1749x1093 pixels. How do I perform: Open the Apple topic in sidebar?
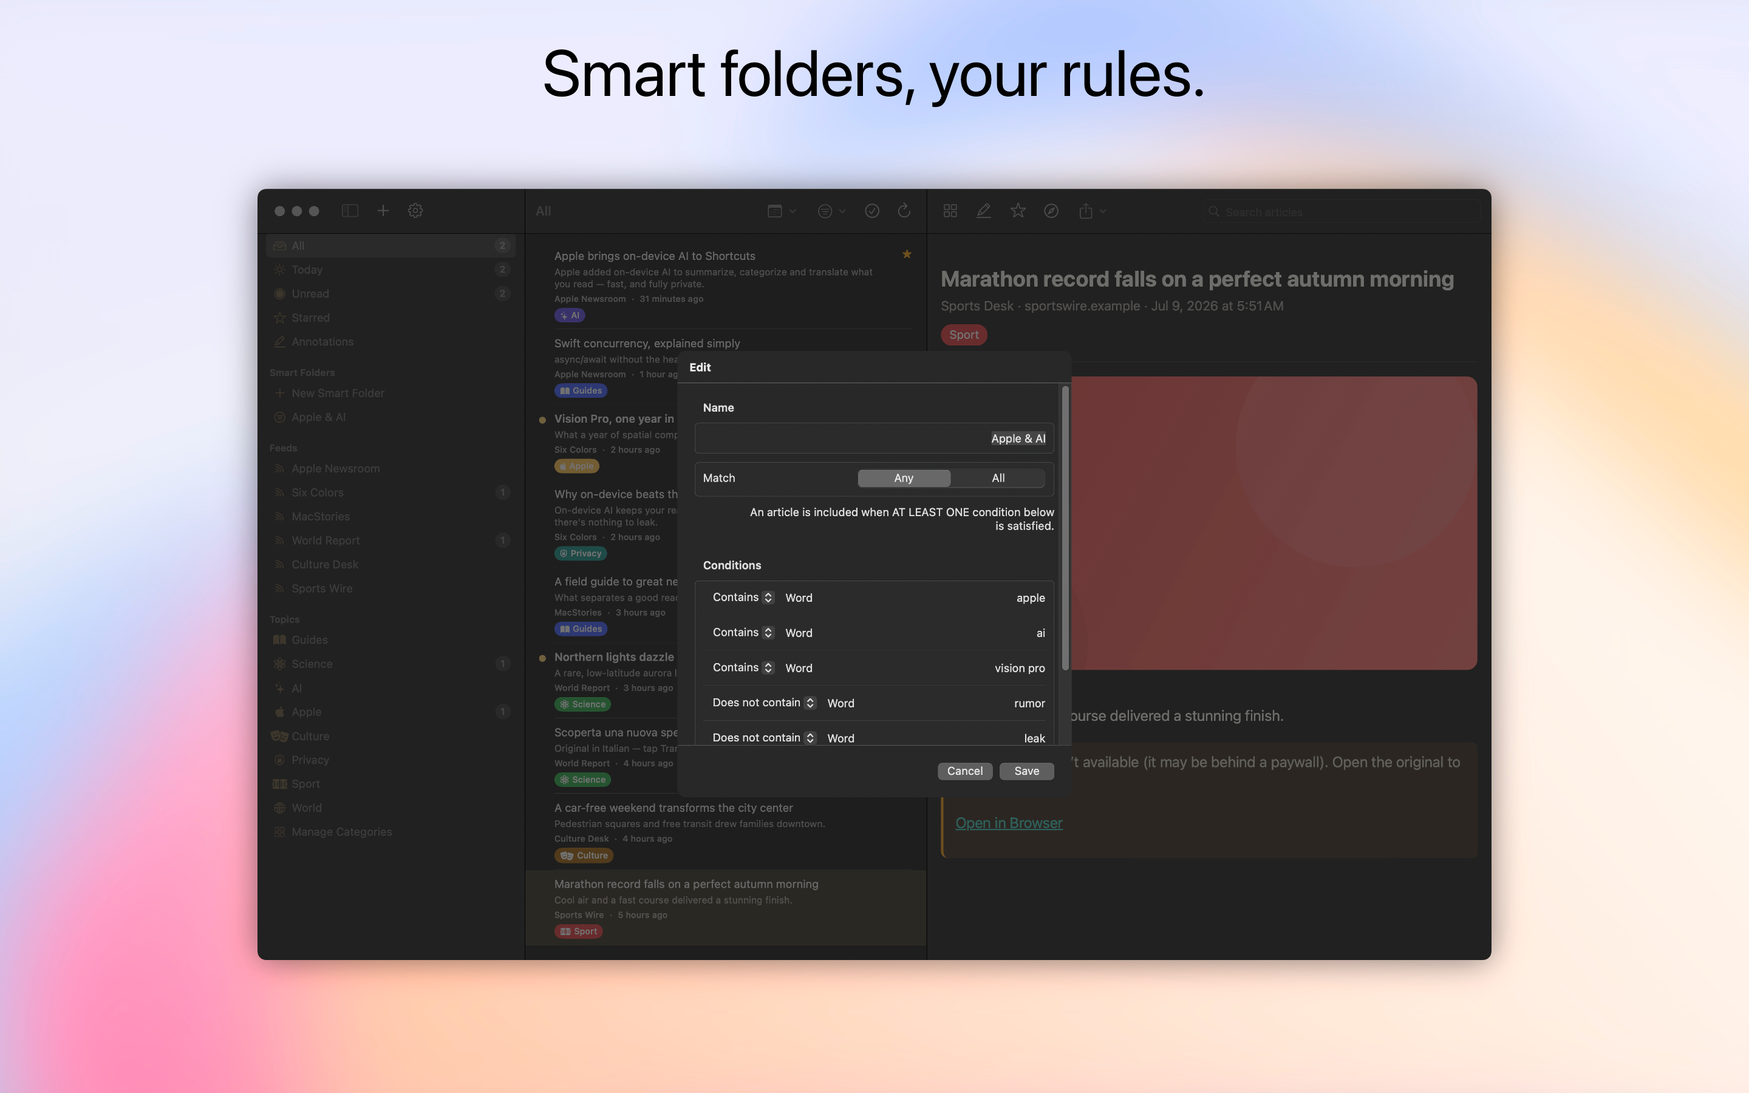pyautogui.click(x=390, y=712)
